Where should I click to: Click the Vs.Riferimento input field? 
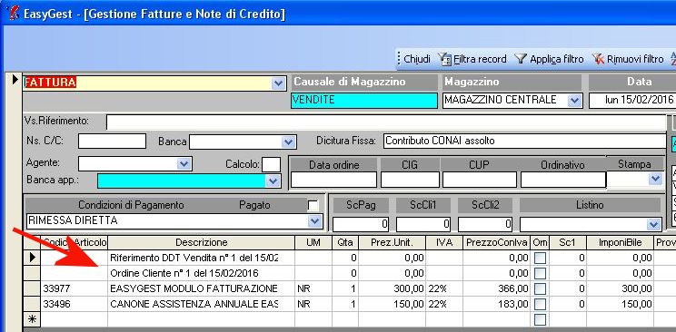pos(386,122)
